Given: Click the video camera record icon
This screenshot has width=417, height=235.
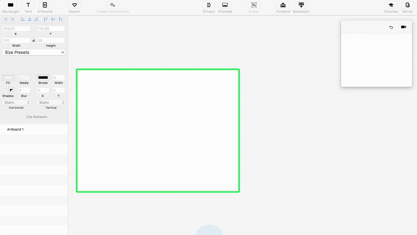Looking at the screenshot, I should (404, 27).
